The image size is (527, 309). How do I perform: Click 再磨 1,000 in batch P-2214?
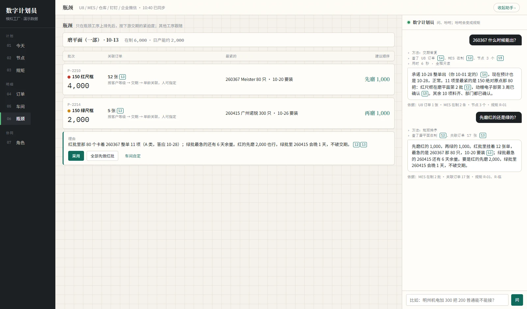[377, 113]
